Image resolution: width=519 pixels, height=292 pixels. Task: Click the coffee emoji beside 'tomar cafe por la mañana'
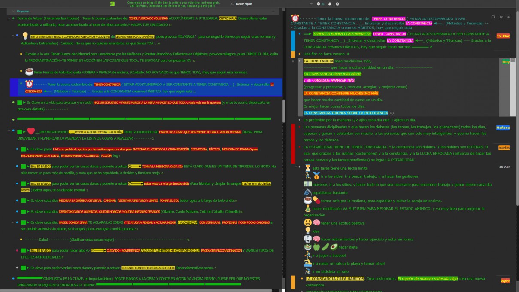coord(307,200)
